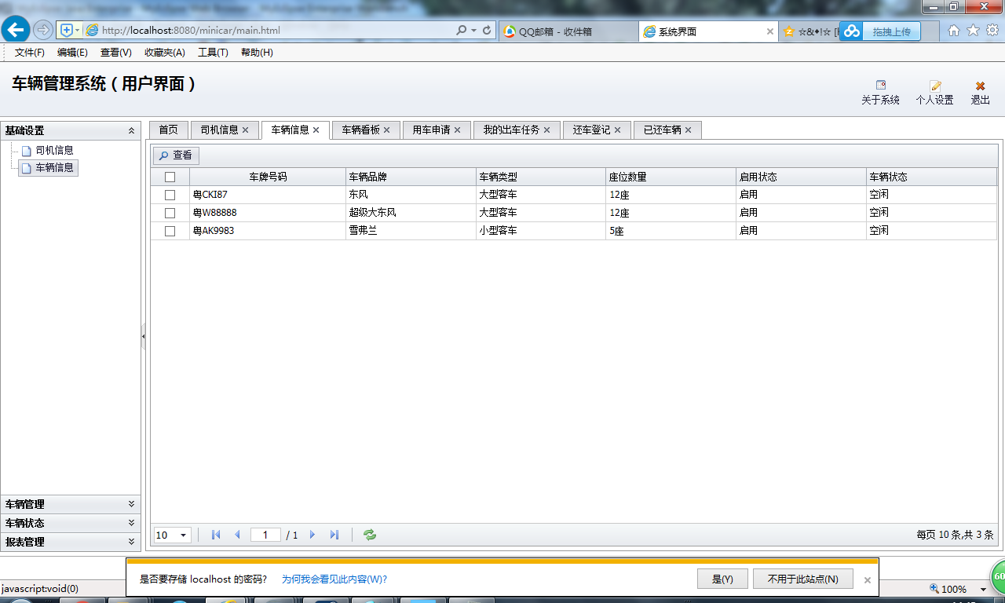Image resolution: width=1005 pixels, height=603 pixels.
Task: Go to the last page arrow icon
Action: tap(334, 535)
